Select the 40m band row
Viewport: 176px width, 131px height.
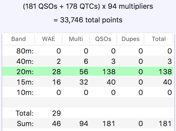click(88, 61)
